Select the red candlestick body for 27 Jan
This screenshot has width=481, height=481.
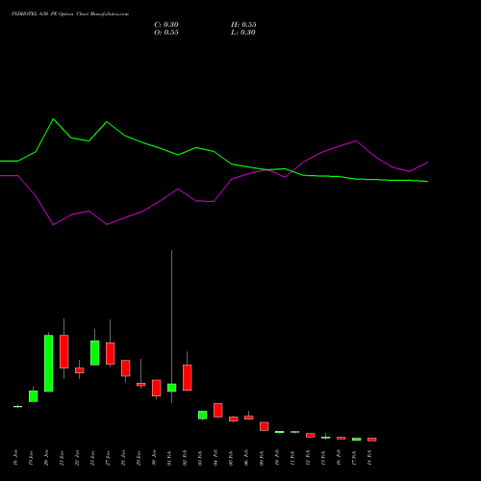coord(111,353)
